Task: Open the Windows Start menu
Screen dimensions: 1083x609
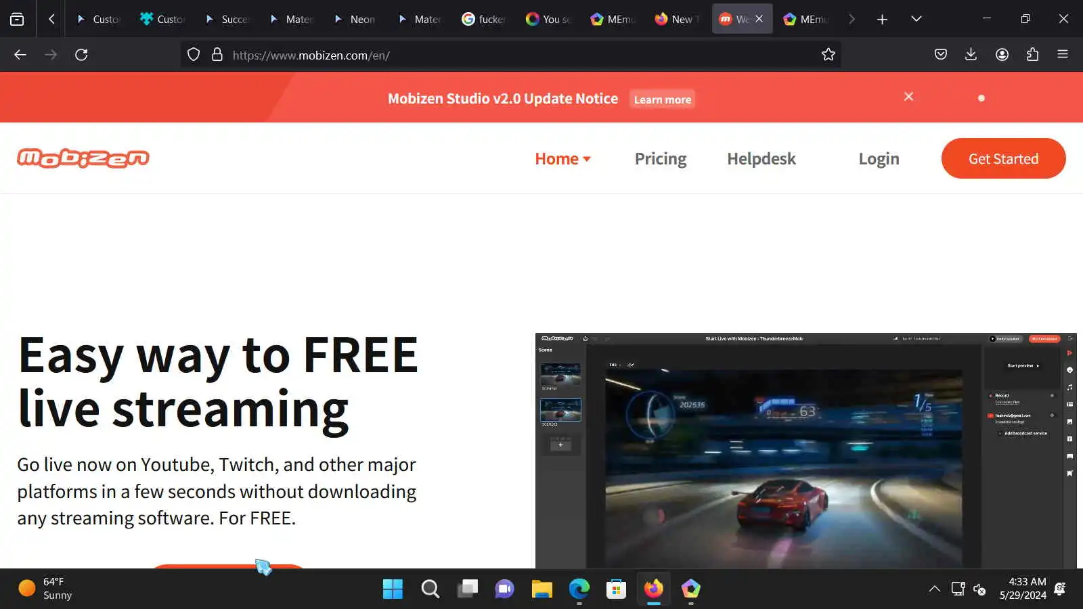Action: pos(393,589)
